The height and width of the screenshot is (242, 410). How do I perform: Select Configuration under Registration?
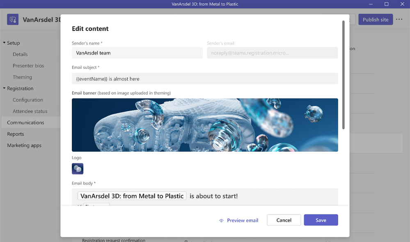pyautogui.click(x=28, y=100)
